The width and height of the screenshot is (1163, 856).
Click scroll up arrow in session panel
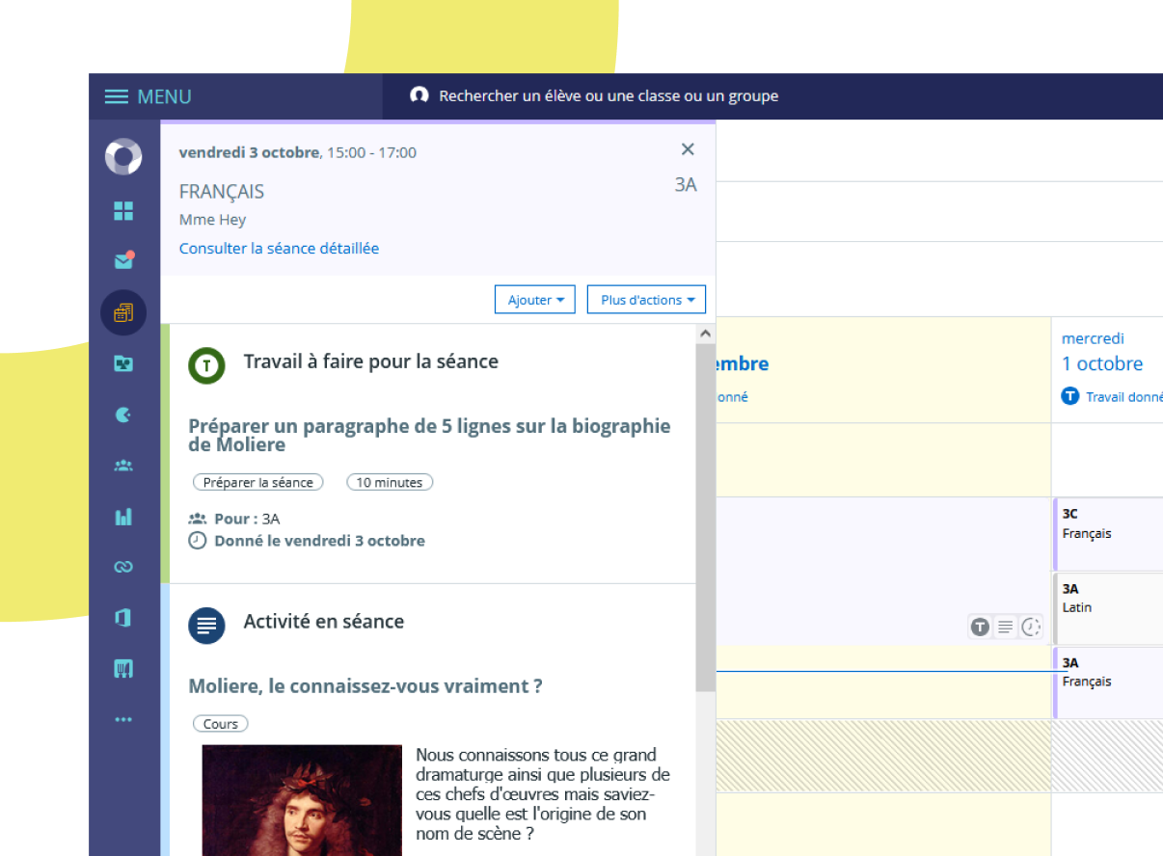(x=706, y=334)
